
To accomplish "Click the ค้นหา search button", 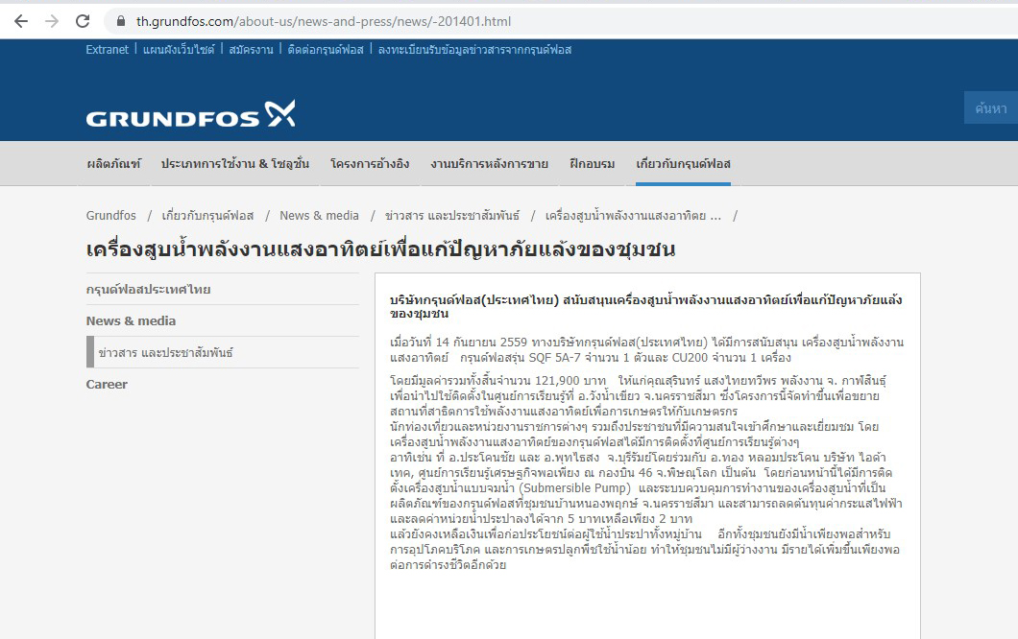I will tap(990, 108).
